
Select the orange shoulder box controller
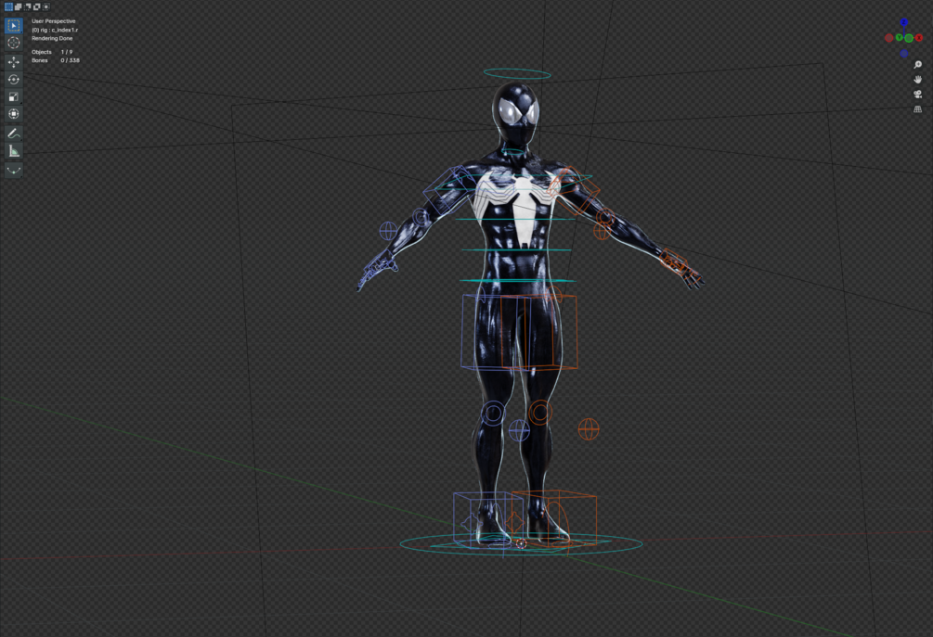click(576, 191)
